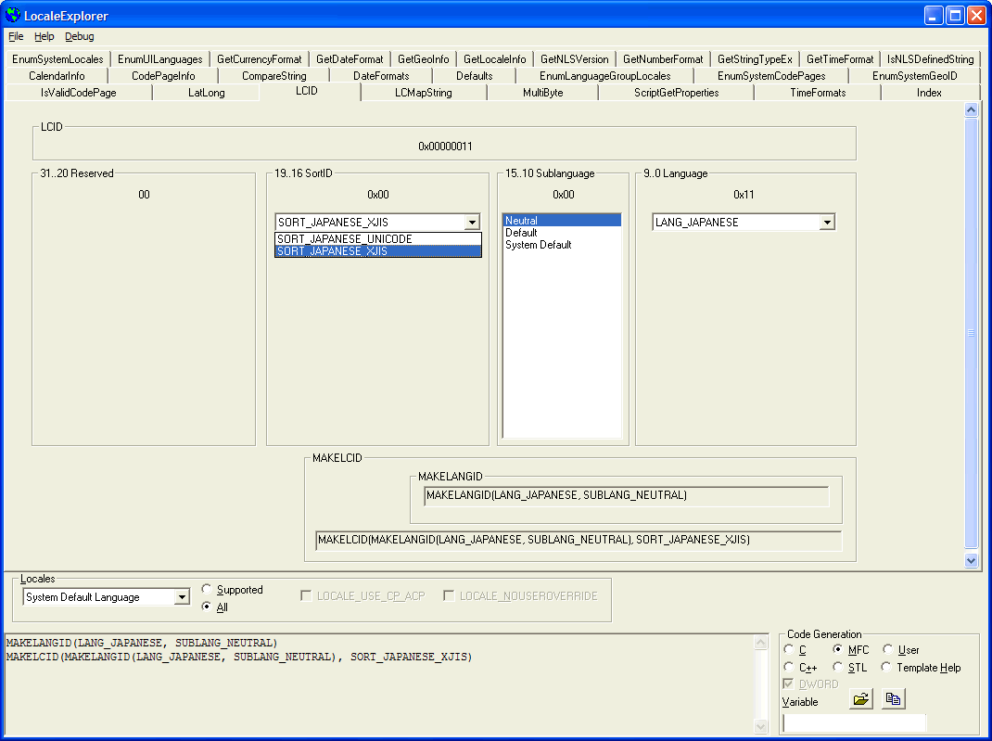Pick SORT_JAPANESE_UNICODE from the dropdown list

(x=377, y=239)
